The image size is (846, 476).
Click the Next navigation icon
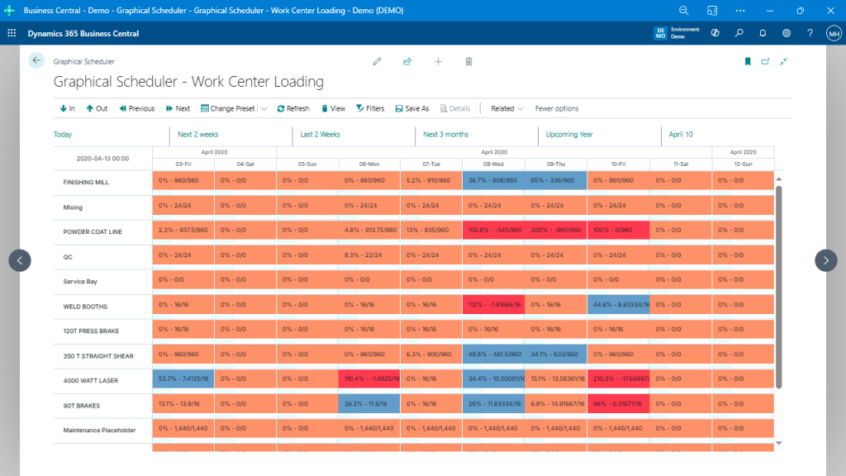click(x=177, y=108)
